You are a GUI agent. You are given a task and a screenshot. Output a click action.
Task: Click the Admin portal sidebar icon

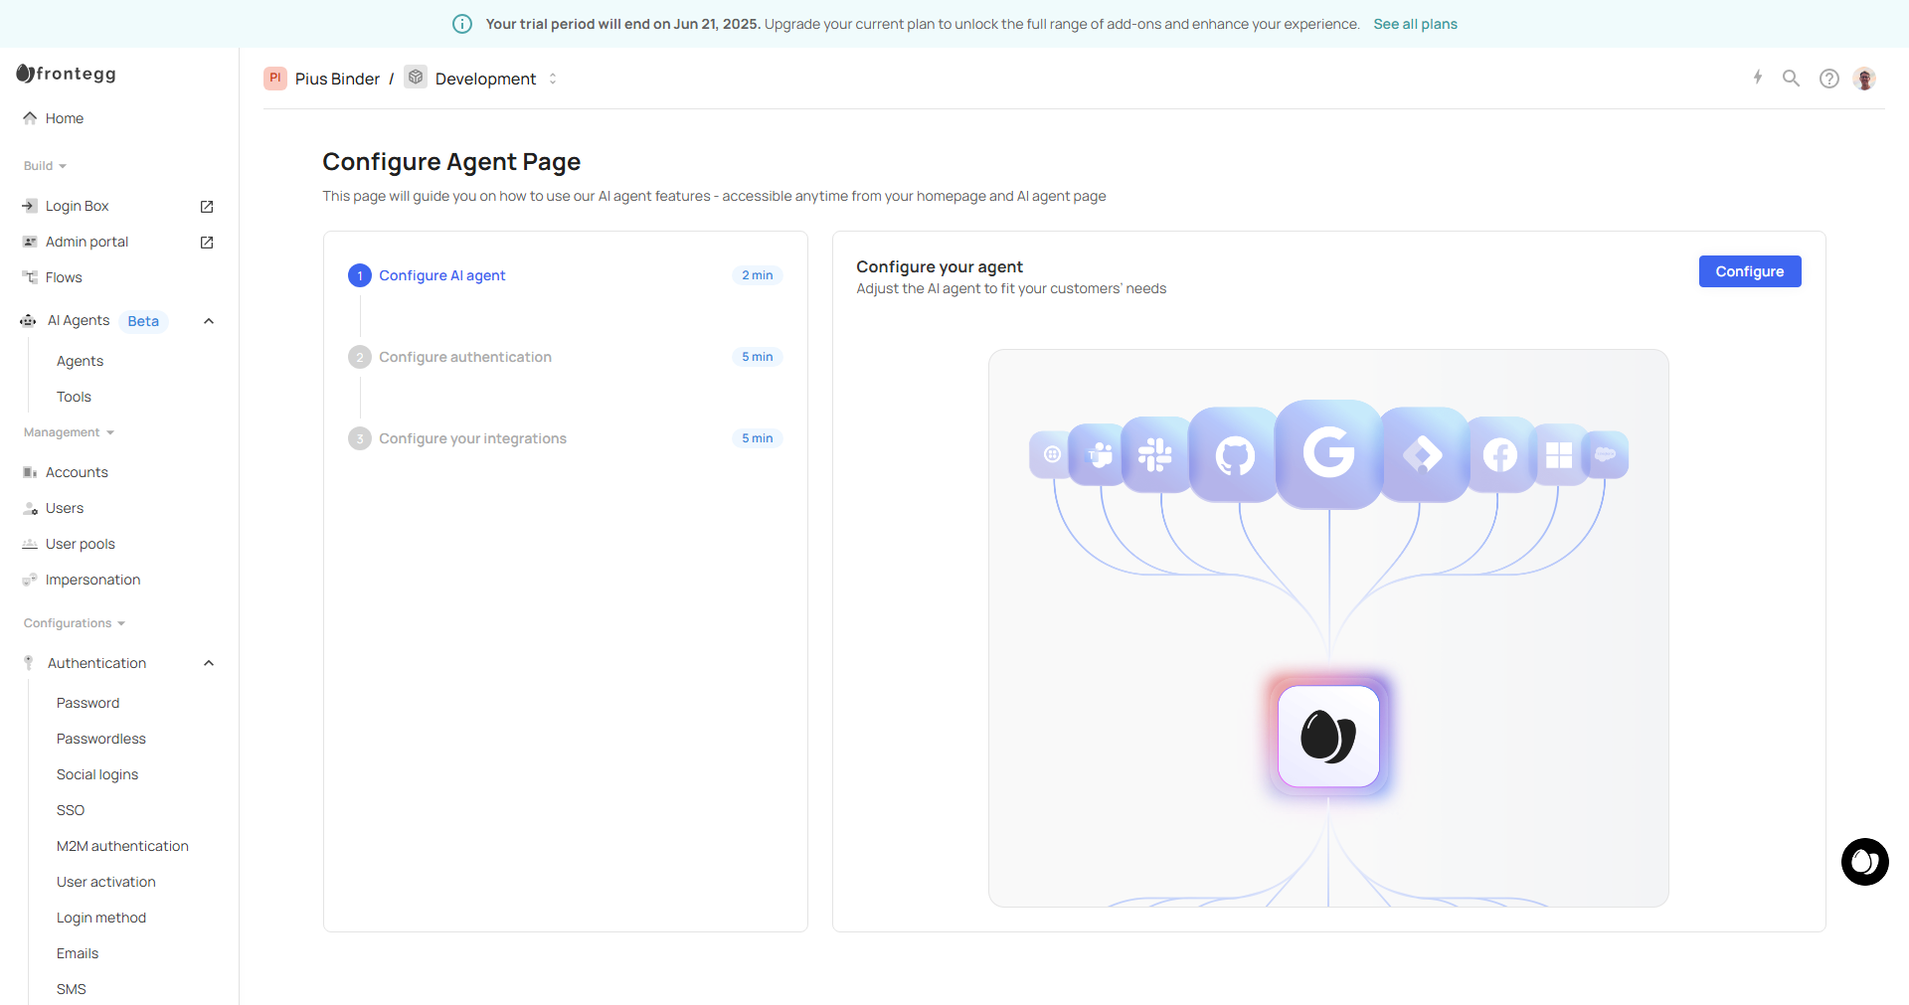pos(30,242)
